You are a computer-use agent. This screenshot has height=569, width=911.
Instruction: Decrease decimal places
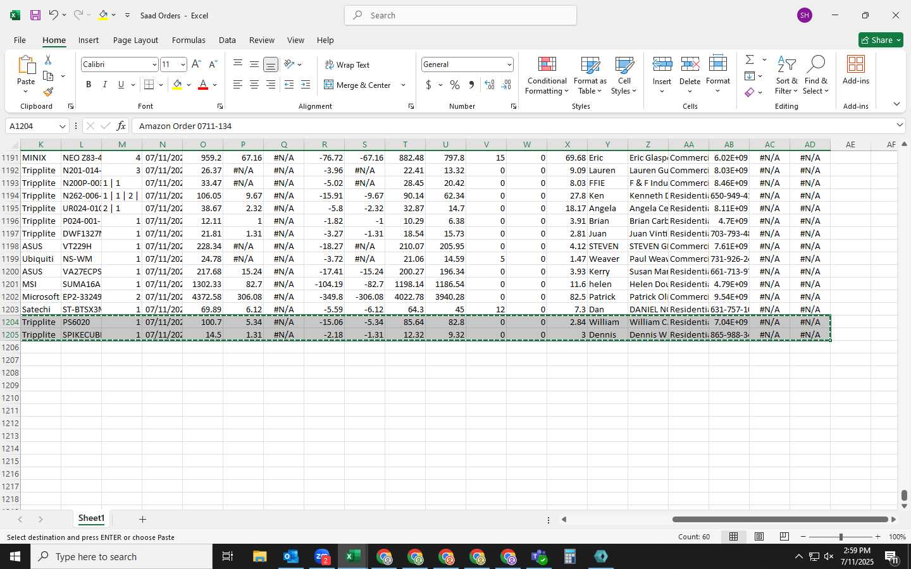pyautogui.click(x=506, y=85)
